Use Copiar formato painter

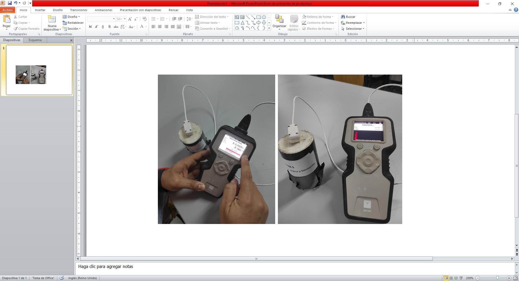click(26, 29)
